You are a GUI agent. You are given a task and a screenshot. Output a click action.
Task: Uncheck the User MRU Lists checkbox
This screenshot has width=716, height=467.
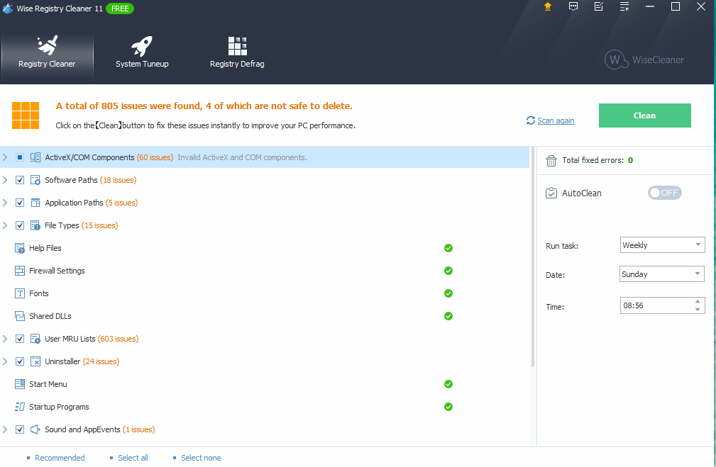click(20, 339)
